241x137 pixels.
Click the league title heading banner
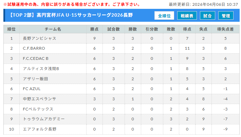(71, 16)
